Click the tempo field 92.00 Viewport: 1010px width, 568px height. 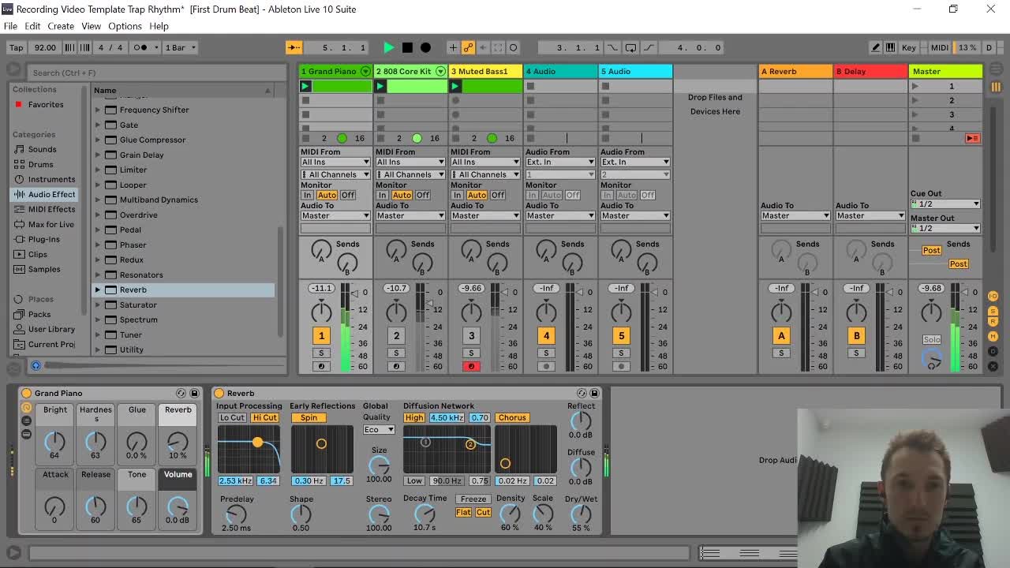click(x=45, y=47)
